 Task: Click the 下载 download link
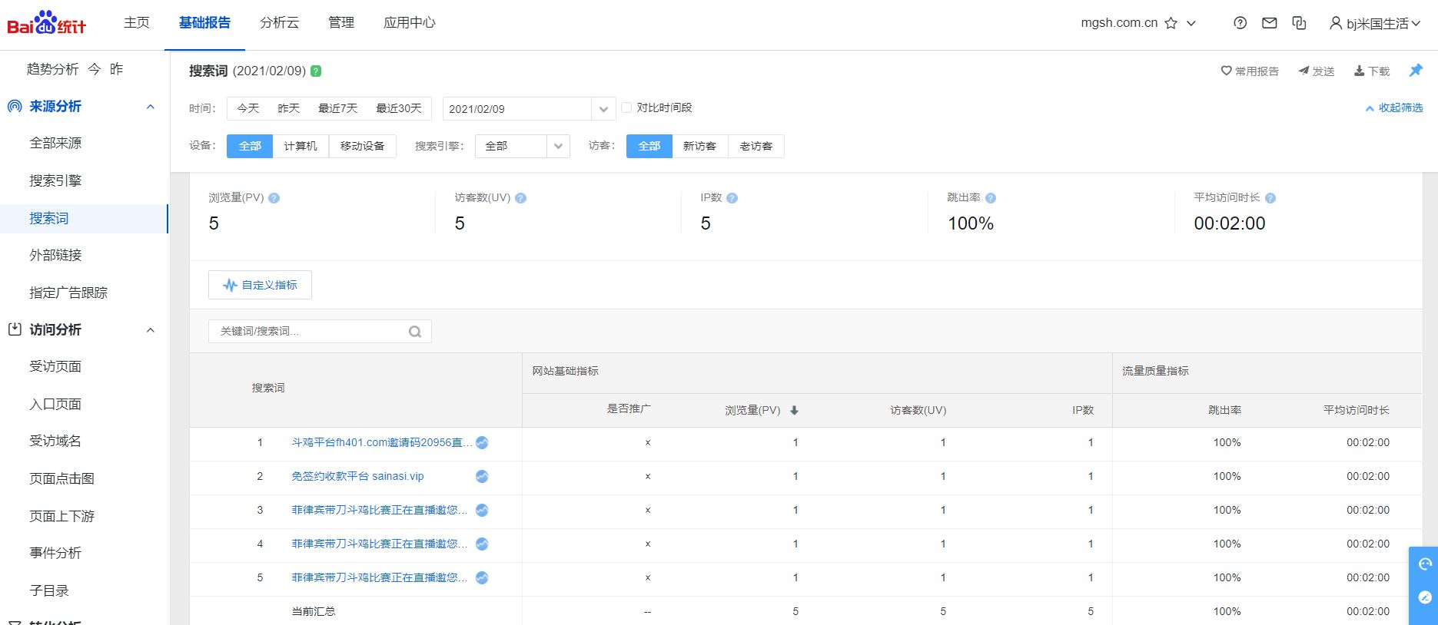coord(1372,71)
